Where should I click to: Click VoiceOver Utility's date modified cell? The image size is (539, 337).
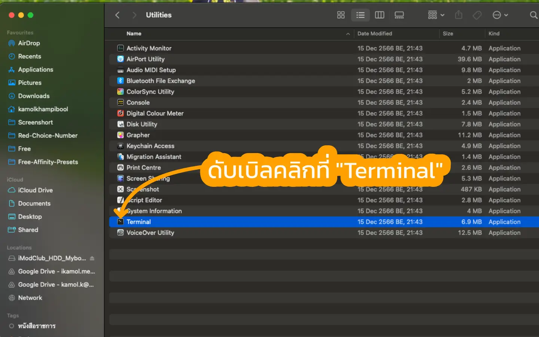(390, 233)
